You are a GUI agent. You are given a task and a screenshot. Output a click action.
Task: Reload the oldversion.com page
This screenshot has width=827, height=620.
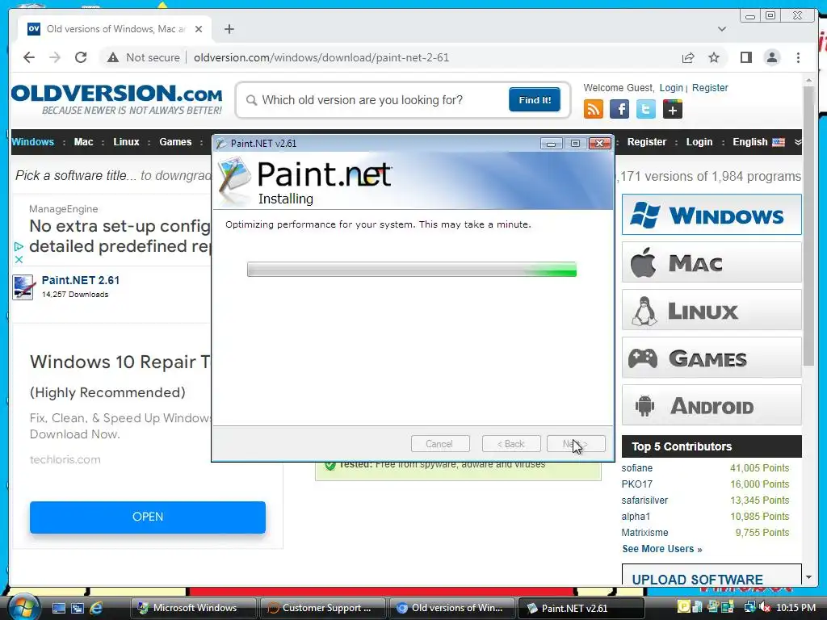pos(81,57)
